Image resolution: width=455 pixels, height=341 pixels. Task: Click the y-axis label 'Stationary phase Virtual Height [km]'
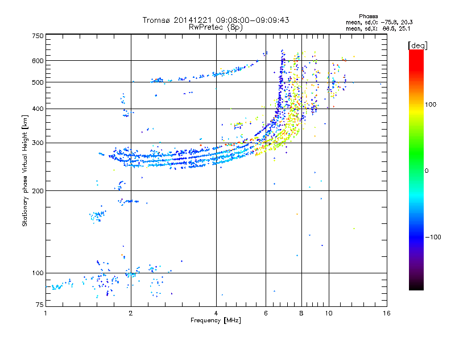click(x=25, y=170)
